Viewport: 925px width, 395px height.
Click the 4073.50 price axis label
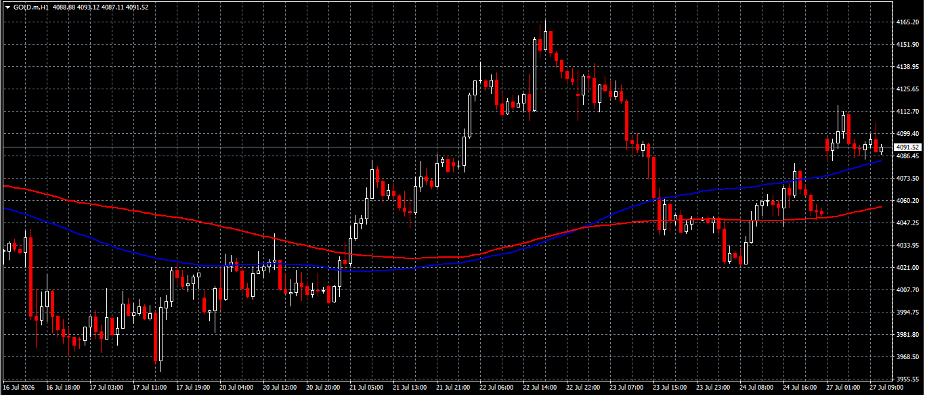(906, 179)
